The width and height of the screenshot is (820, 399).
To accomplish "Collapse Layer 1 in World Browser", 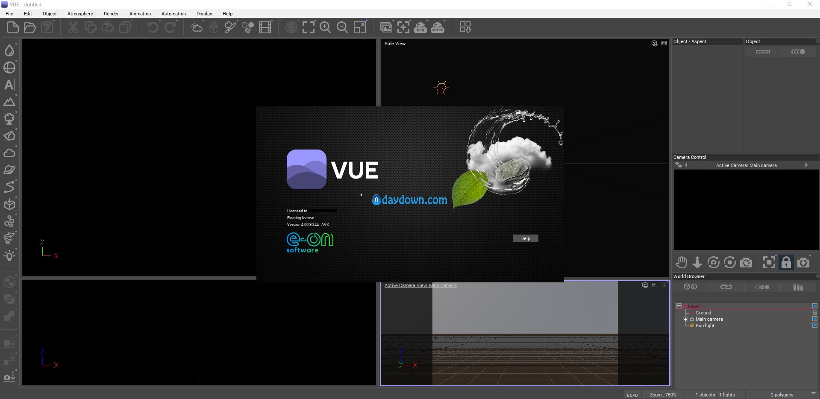I will point(679,306).
